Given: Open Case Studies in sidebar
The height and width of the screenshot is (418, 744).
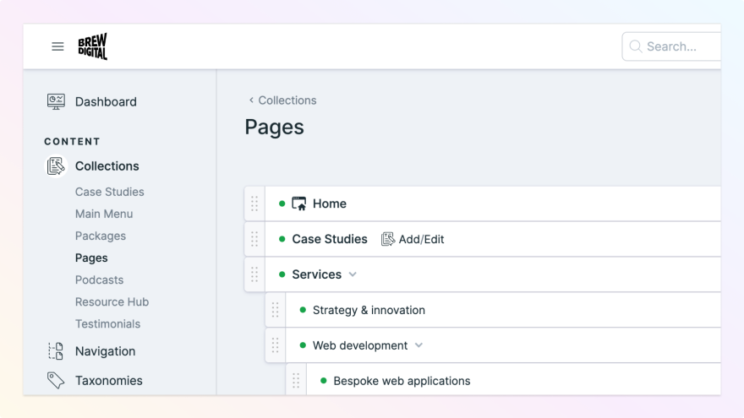Looking at the screenshot, I should click(109, 192).
